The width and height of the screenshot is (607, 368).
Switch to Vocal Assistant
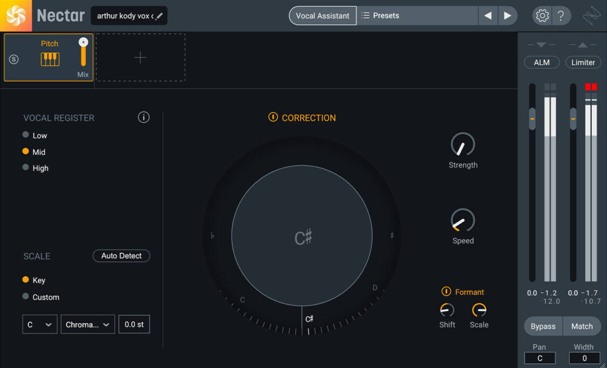[322, 16]
